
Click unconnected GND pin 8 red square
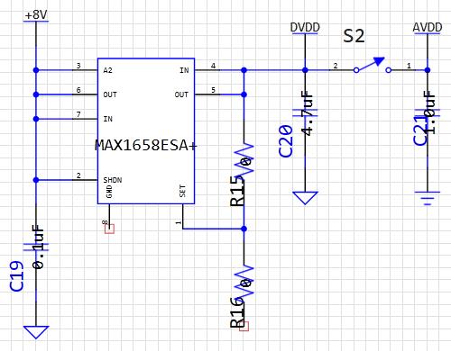109,229
